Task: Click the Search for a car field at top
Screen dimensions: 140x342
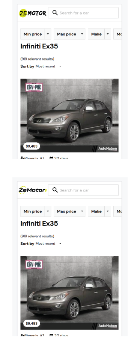Action: point(83,13)
